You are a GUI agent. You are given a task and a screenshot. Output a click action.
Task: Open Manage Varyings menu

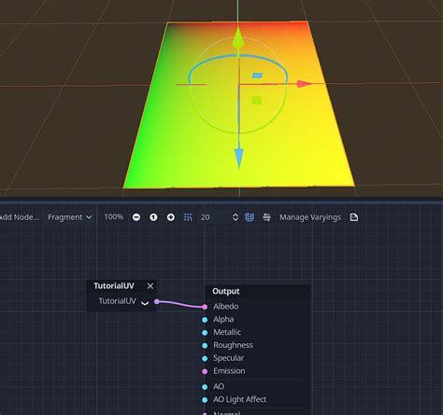click(310, 217)
